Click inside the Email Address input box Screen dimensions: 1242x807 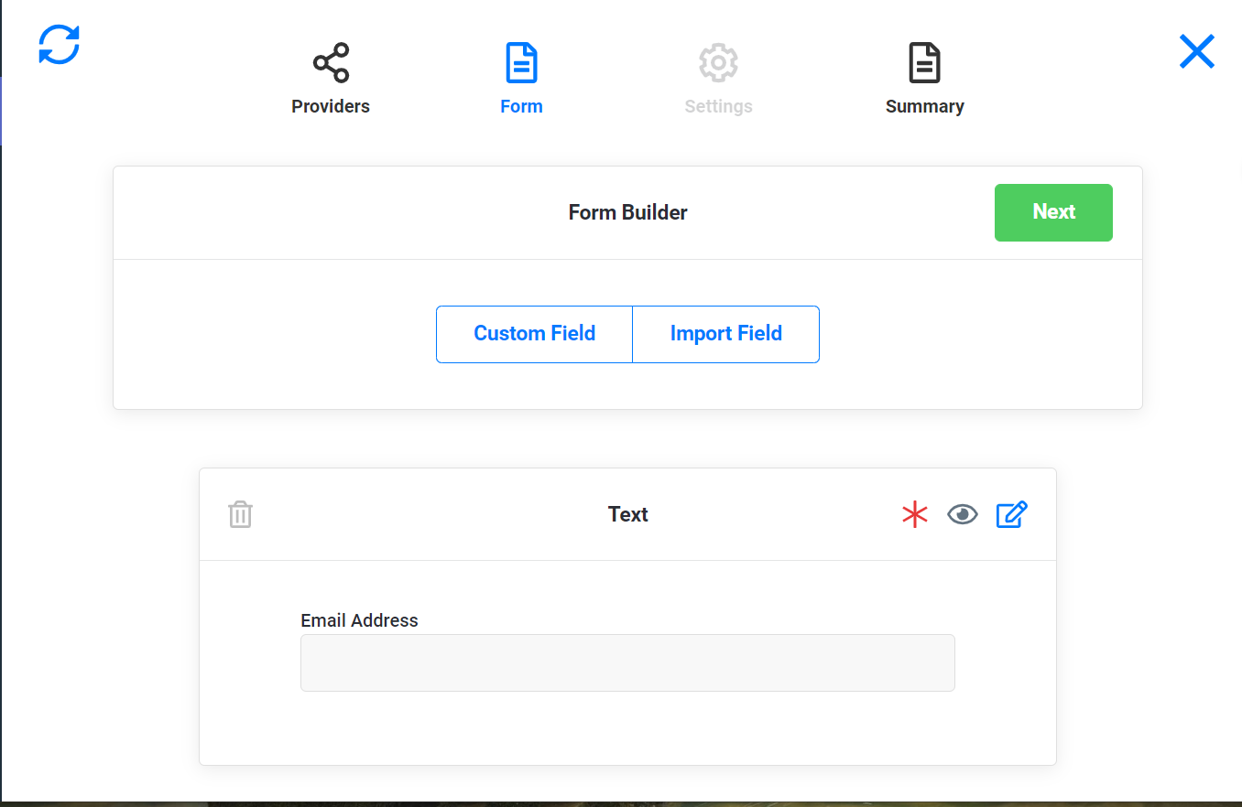coord(627,662)
